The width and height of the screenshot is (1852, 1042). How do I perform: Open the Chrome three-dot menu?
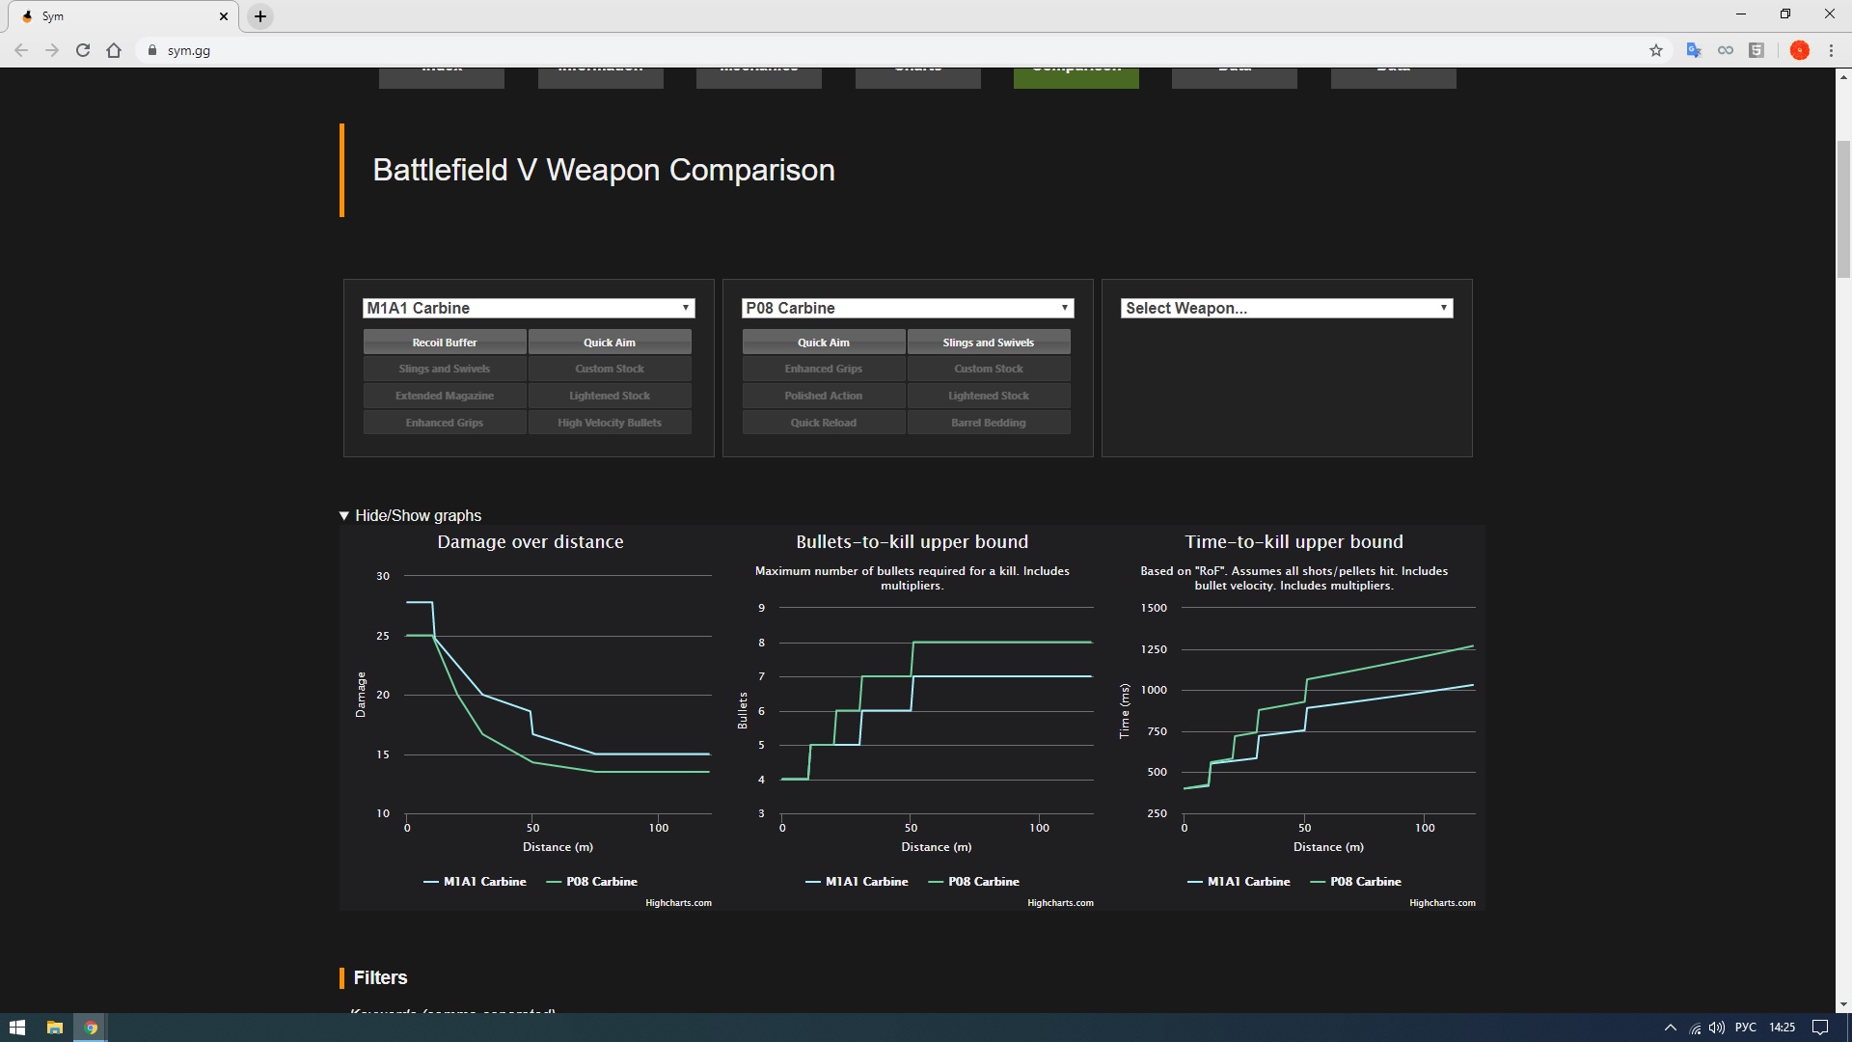1831,50
